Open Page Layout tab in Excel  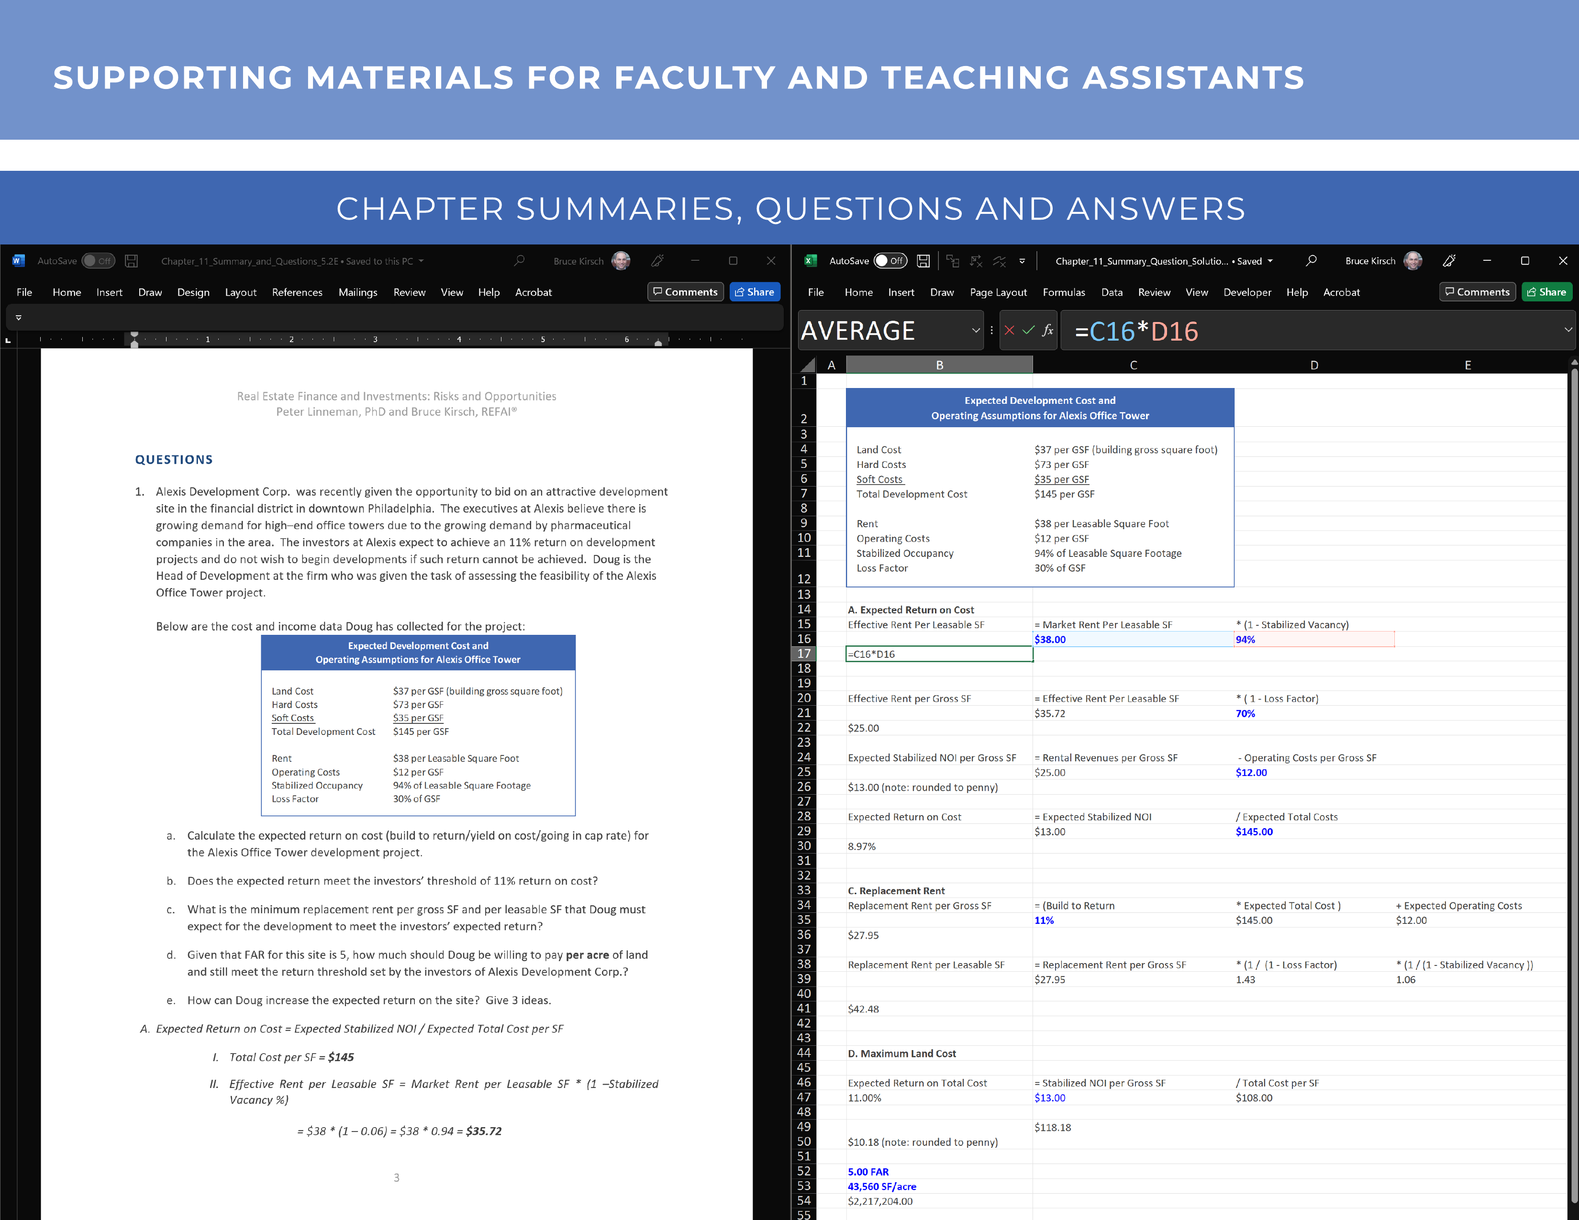[x=999, y=292]
